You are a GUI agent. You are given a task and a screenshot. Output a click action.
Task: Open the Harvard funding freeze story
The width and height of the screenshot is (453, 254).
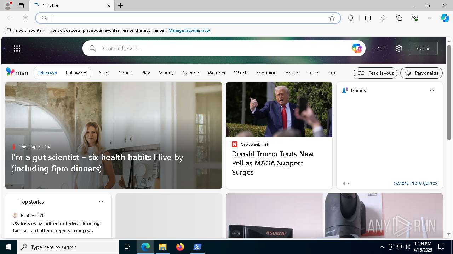point(56,227)
